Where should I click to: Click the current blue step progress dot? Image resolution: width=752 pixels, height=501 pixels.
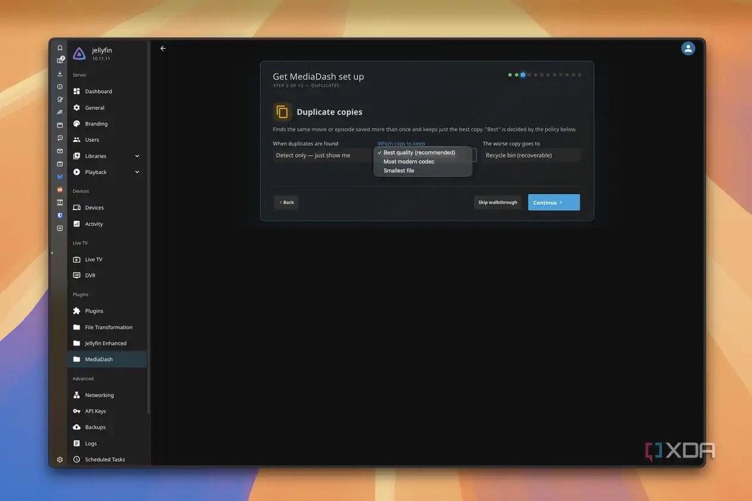(523, 75)
